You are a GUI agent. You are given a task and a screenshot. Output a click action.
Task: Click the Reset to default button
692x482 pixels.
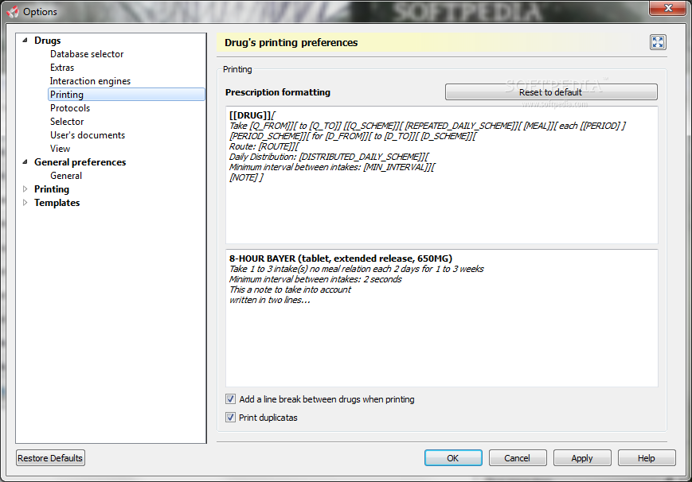551,92
